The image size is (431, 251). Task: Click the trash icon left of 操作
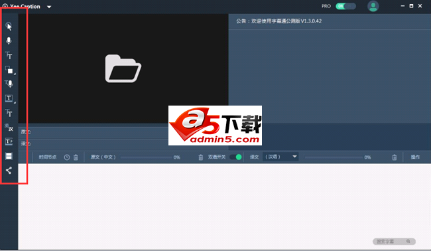click(395, 157)
